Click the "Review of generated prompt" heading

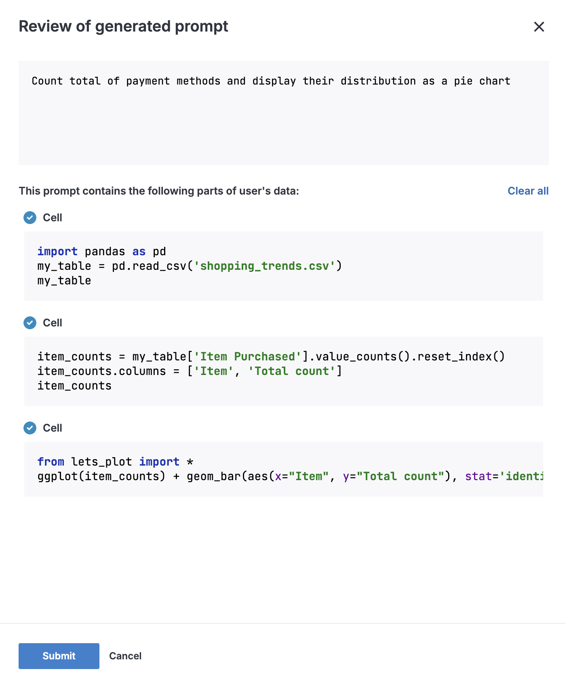[124, 26]
